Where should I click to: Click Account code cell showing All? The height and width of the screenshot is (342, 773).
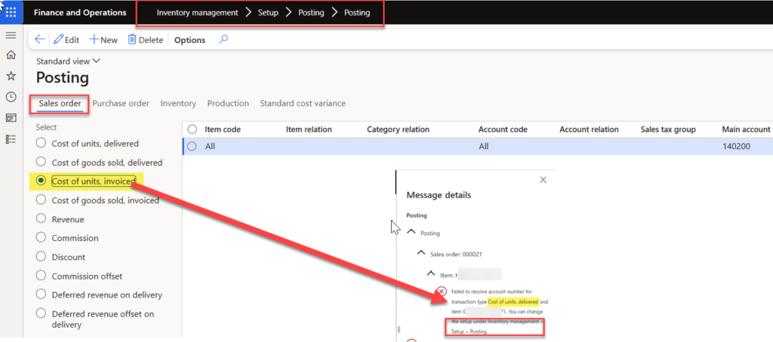484,146
